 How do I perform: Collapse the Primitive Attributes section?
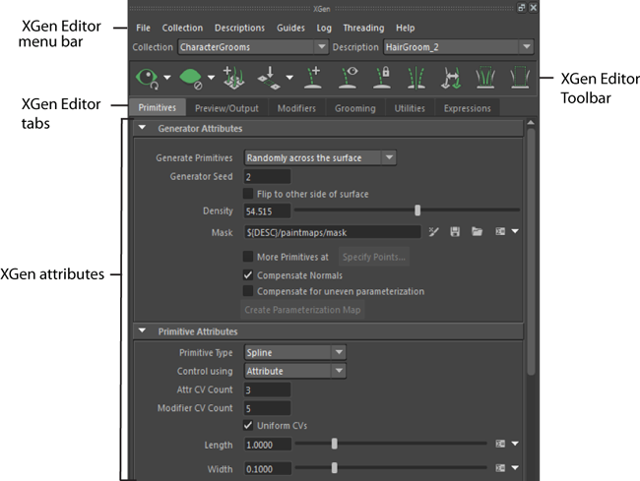pyautogui.click(x=142, y=331)
